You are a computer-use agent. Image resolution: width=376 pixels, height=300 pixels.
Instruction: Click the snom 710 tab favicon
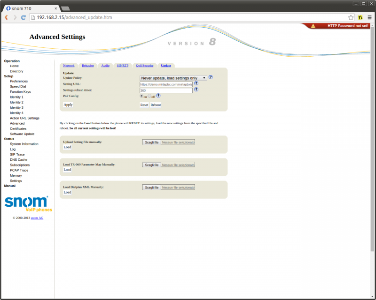(x=8, y=8)
